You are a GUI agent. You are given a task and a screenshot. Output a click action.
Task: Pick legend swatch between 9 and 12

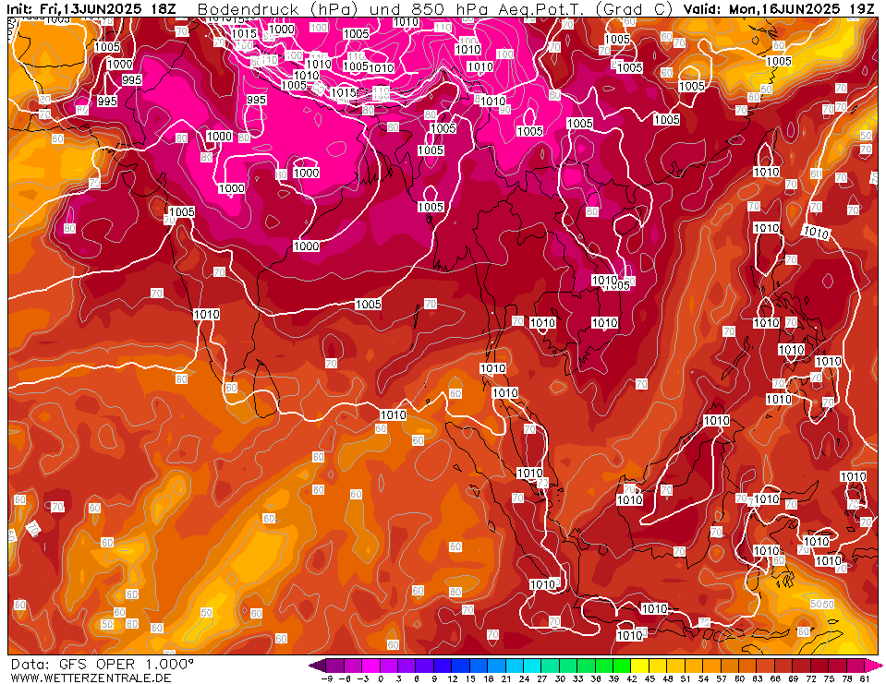[443, 666]
